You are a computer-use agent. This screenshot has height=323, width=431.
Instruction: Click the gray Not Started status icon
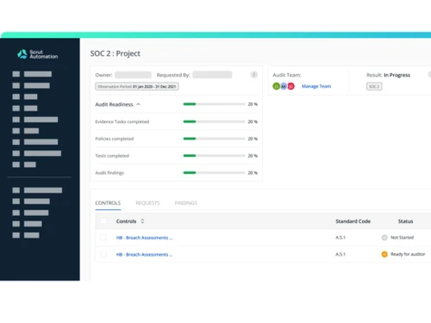point(384,238)
